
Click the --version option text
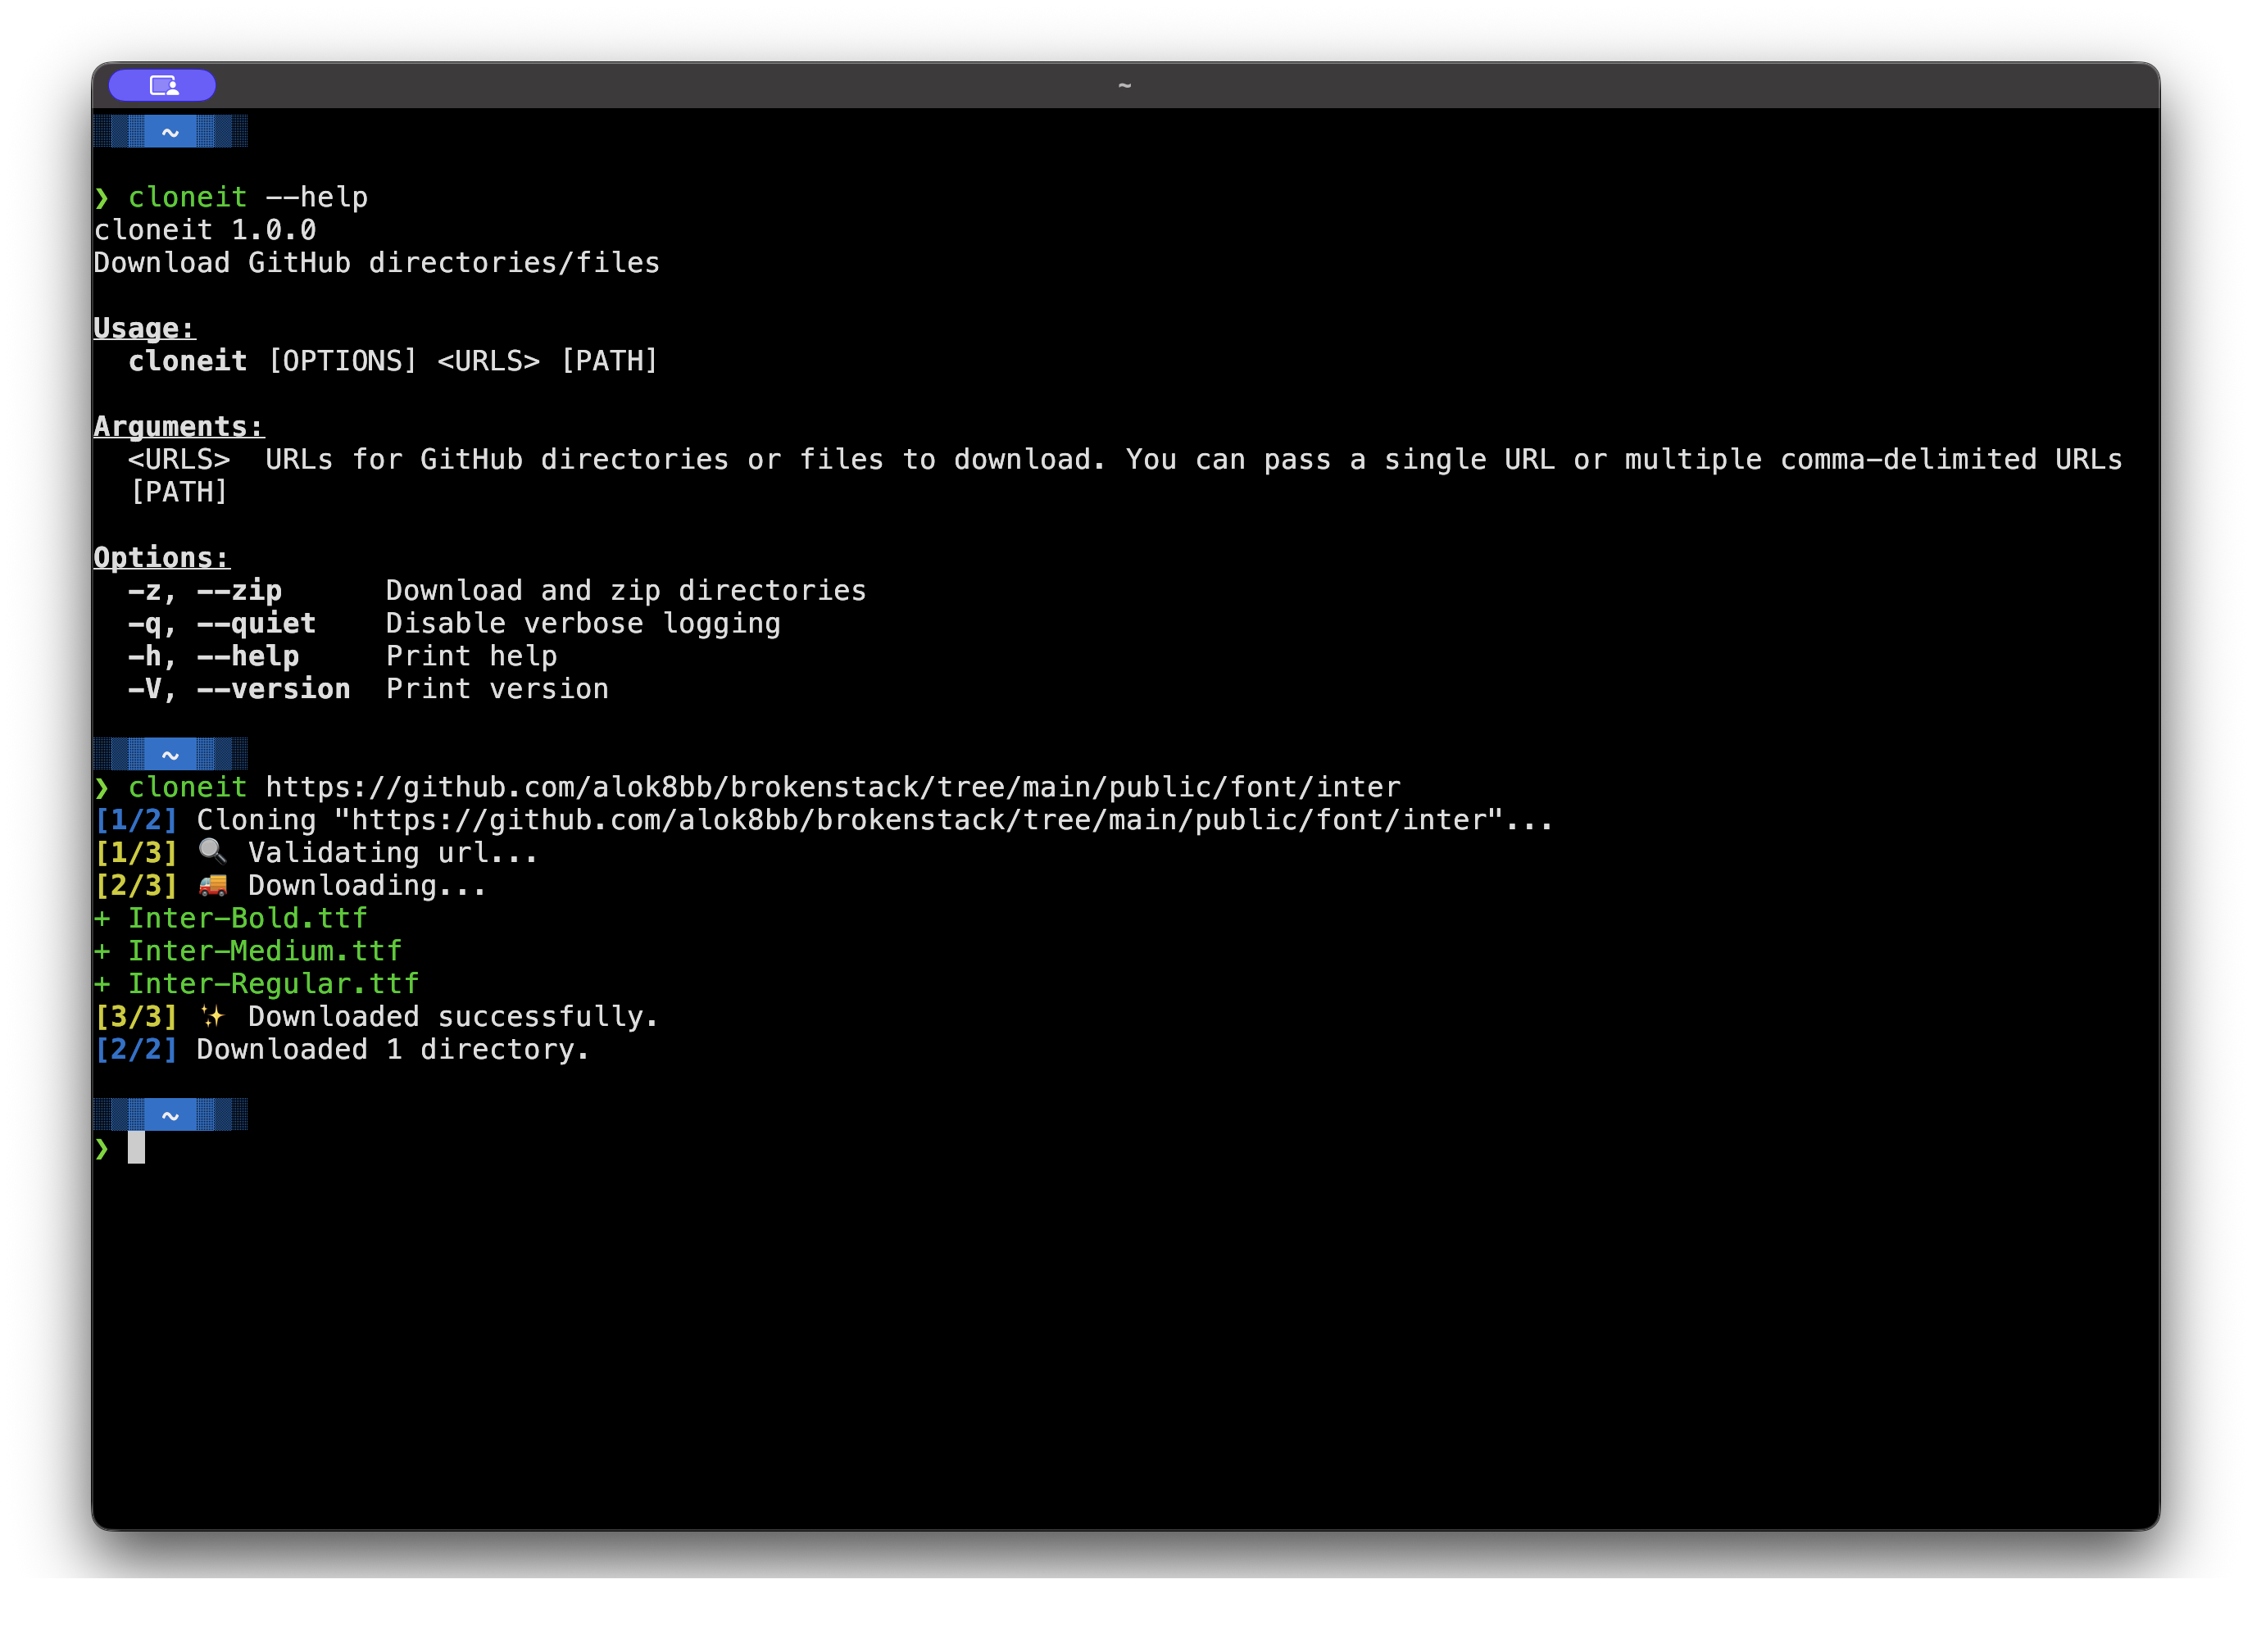tap(273, 689)
